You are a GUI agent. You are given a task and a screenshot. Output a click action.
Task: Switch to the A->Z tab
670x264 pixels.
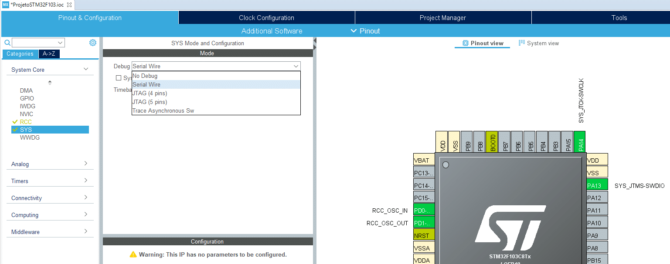tap(49, 54)
